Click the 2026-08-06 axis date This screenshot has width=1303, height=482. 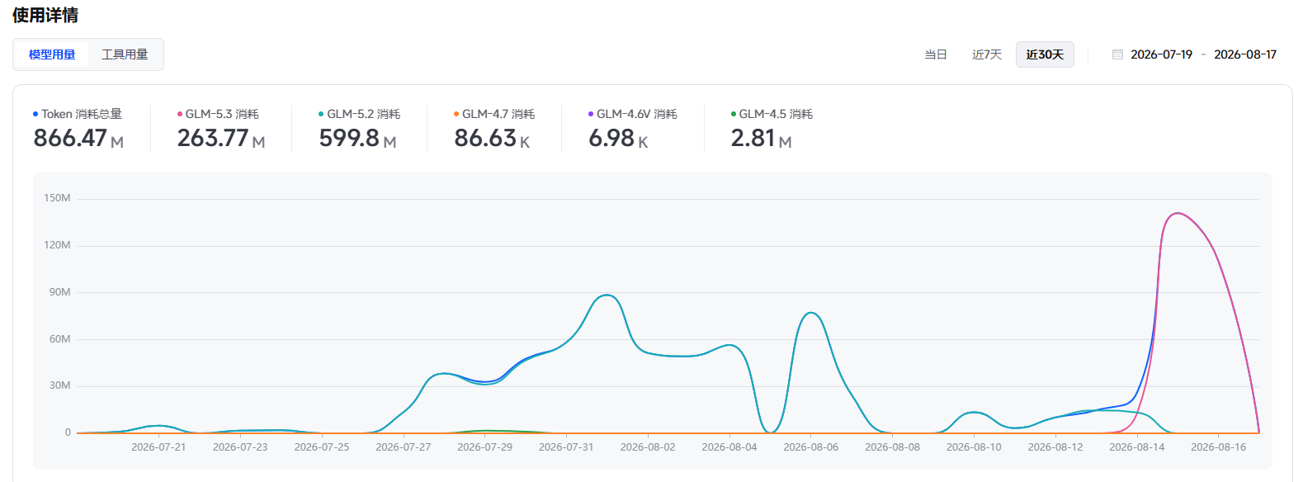[x=811, y=447]
